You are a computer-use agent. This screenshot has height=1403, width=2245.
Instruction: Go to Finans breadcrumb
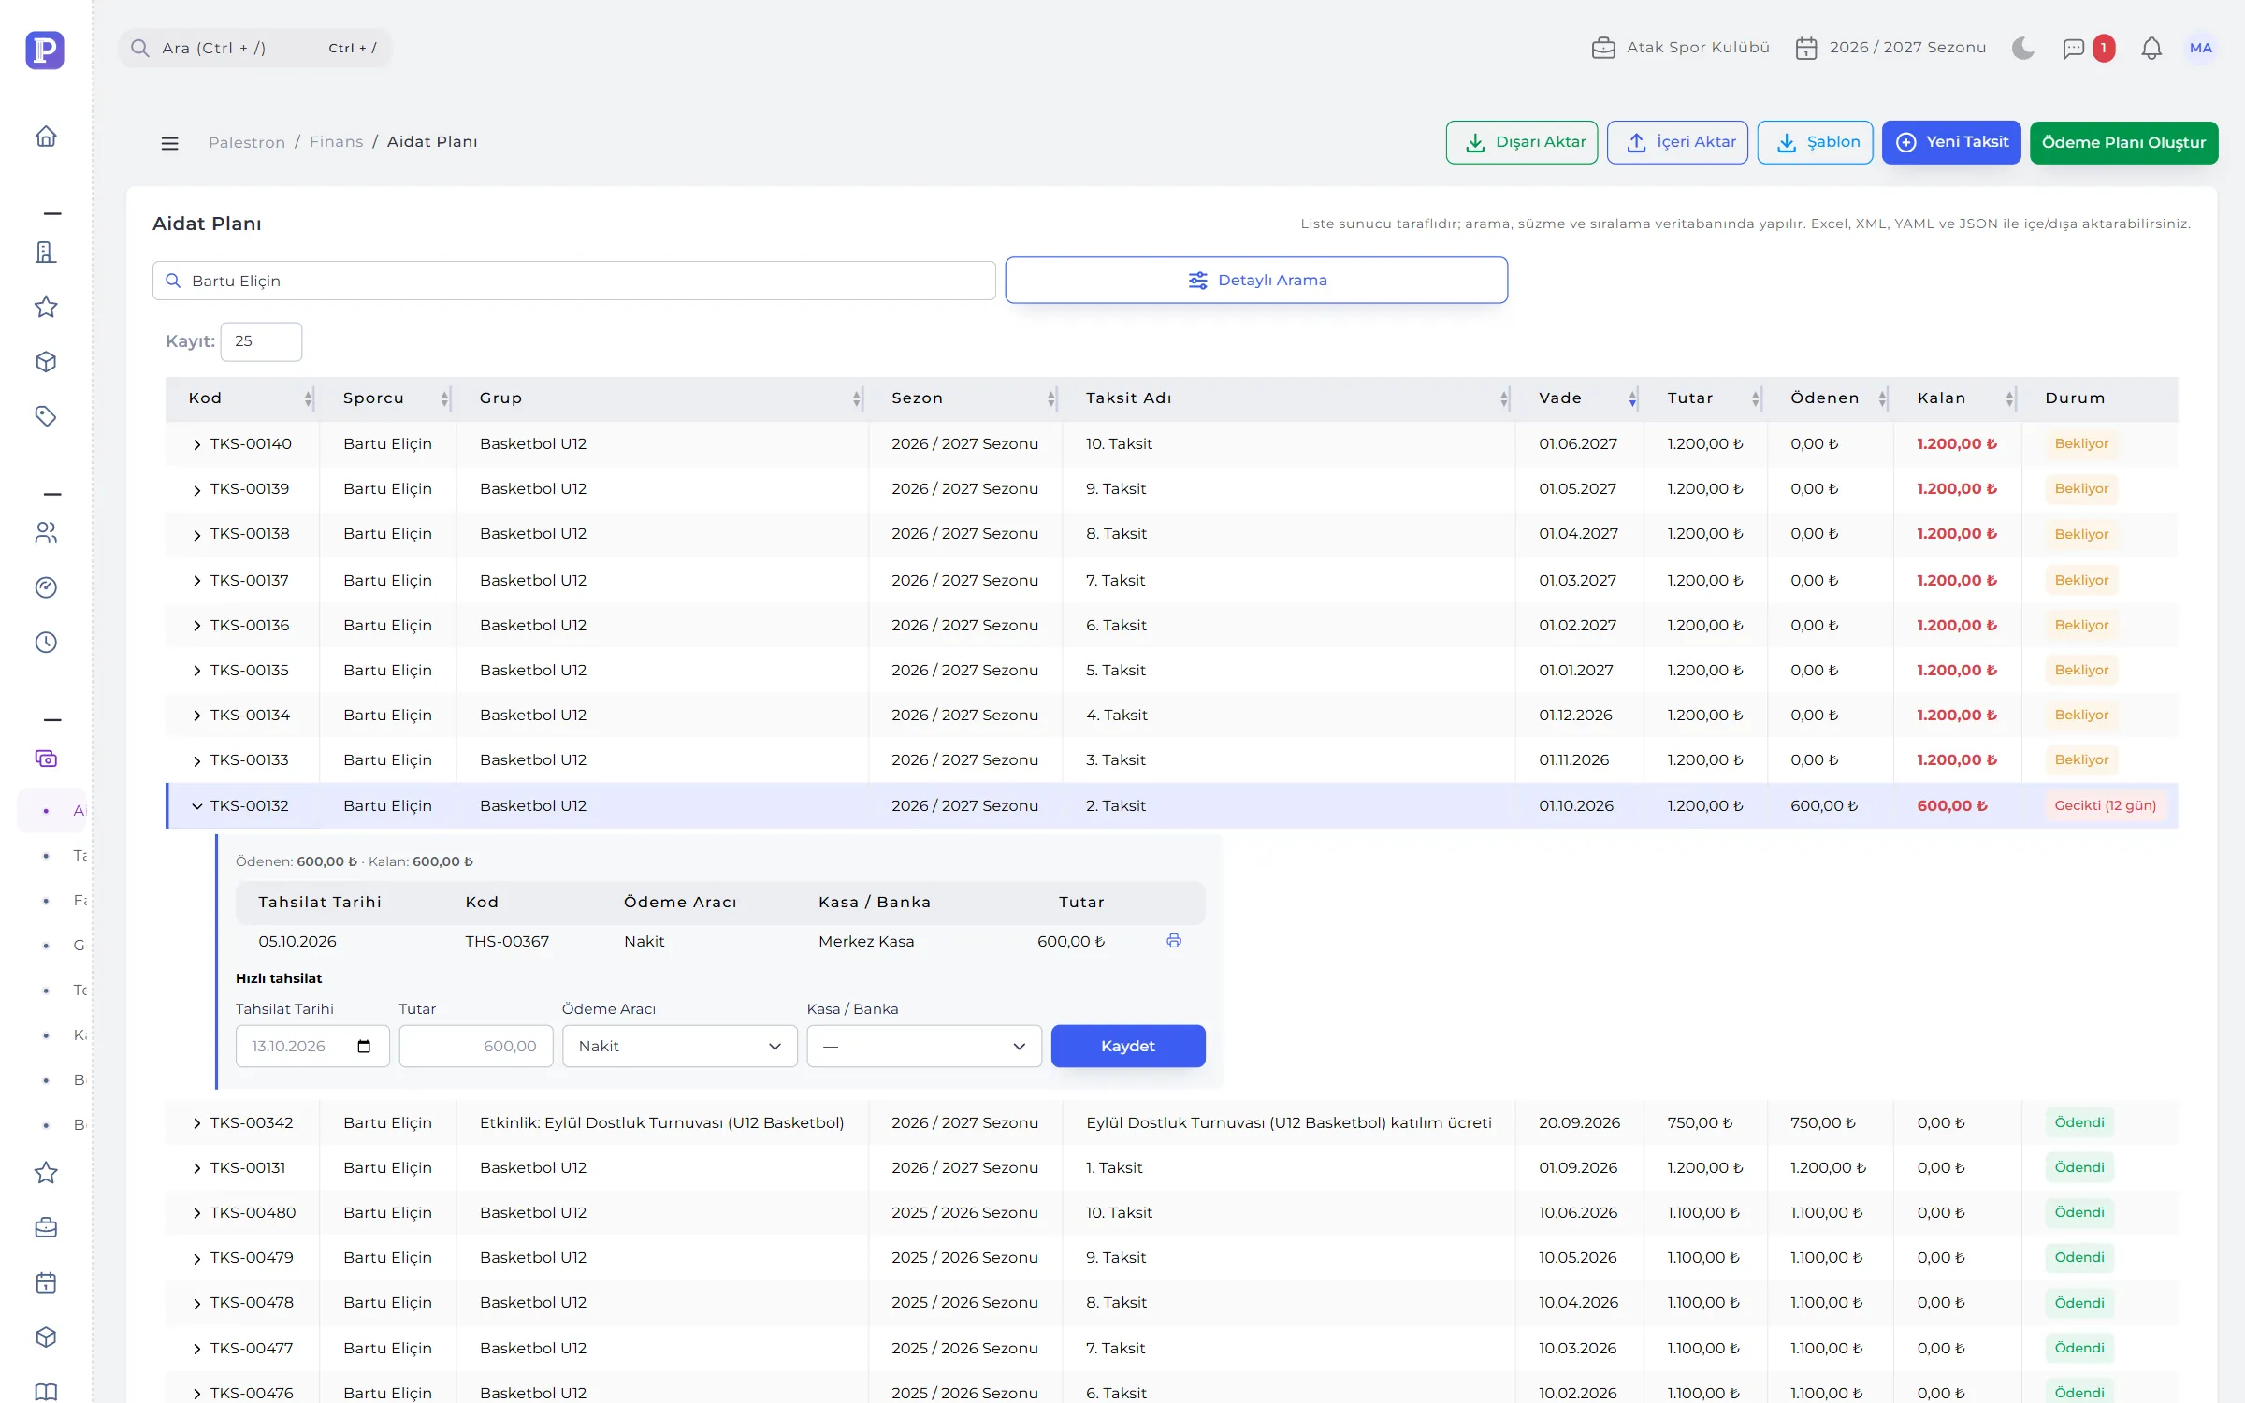click(336, 142)
